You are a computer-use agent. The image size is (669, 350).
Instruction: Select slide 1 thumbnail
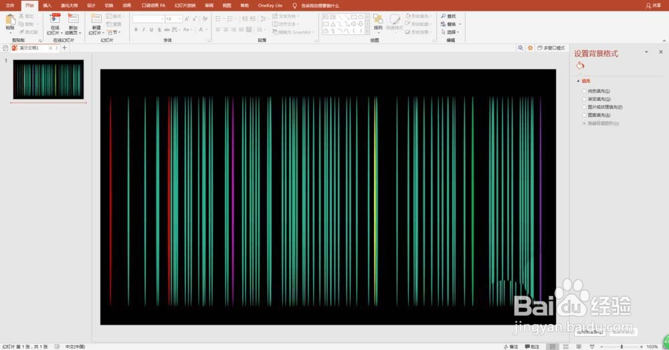(48, 79)
